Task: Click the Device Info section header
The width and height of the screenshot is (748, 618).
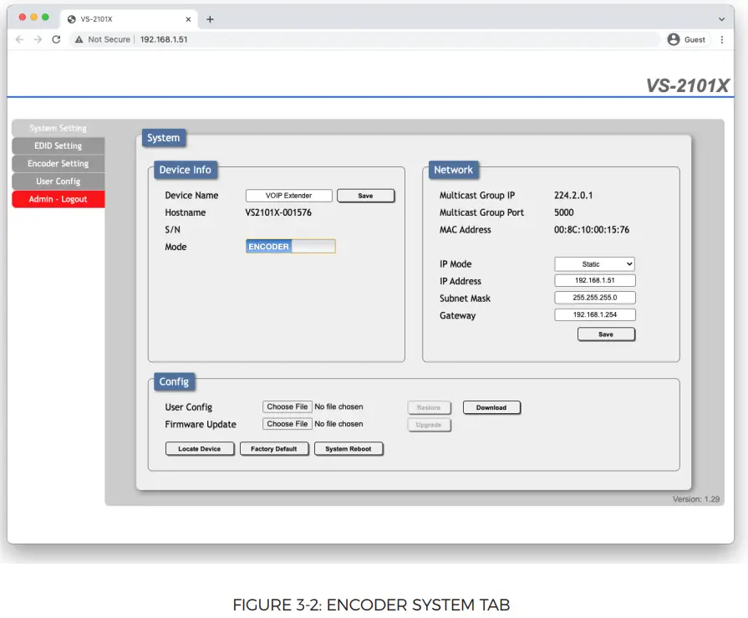Action: pos(185,170)
